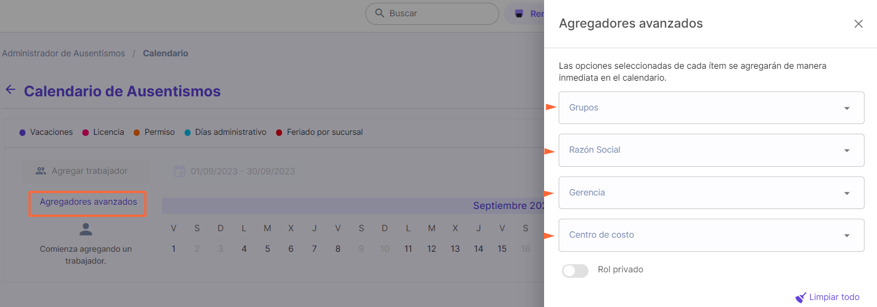The width and height of the screenshot is (877, 307).
Task: Click into the Buscar search field
Action: point(432,14)
